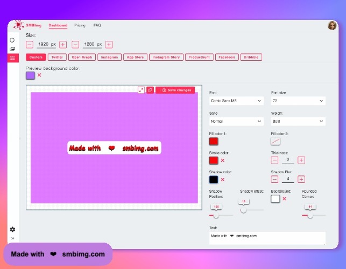The image size is (346, 269).
Task: Click the Save changes button
Action: [x=175, y=90]
